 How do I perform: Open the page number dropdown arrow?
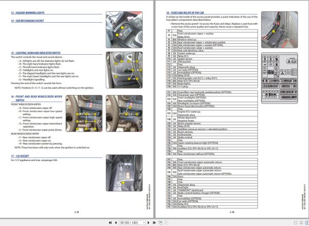point(144,222)
